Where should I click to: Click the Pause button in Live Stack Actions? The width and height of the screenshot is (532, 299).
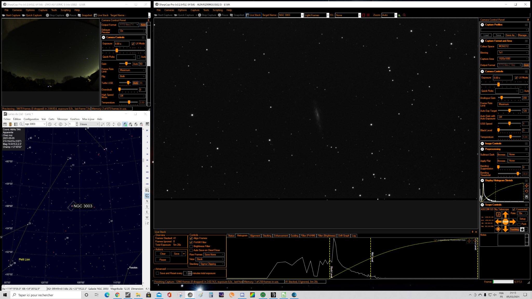[x=163, y=260]
